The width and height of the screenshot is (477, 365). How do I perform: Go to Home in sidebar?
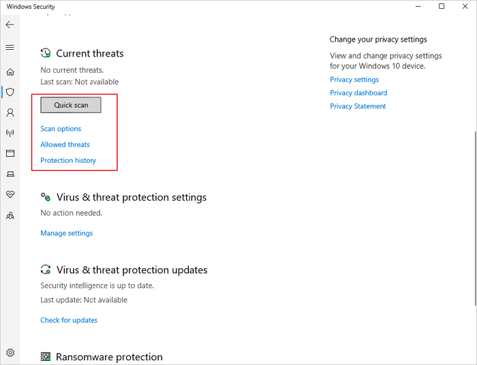coord(10,72)
